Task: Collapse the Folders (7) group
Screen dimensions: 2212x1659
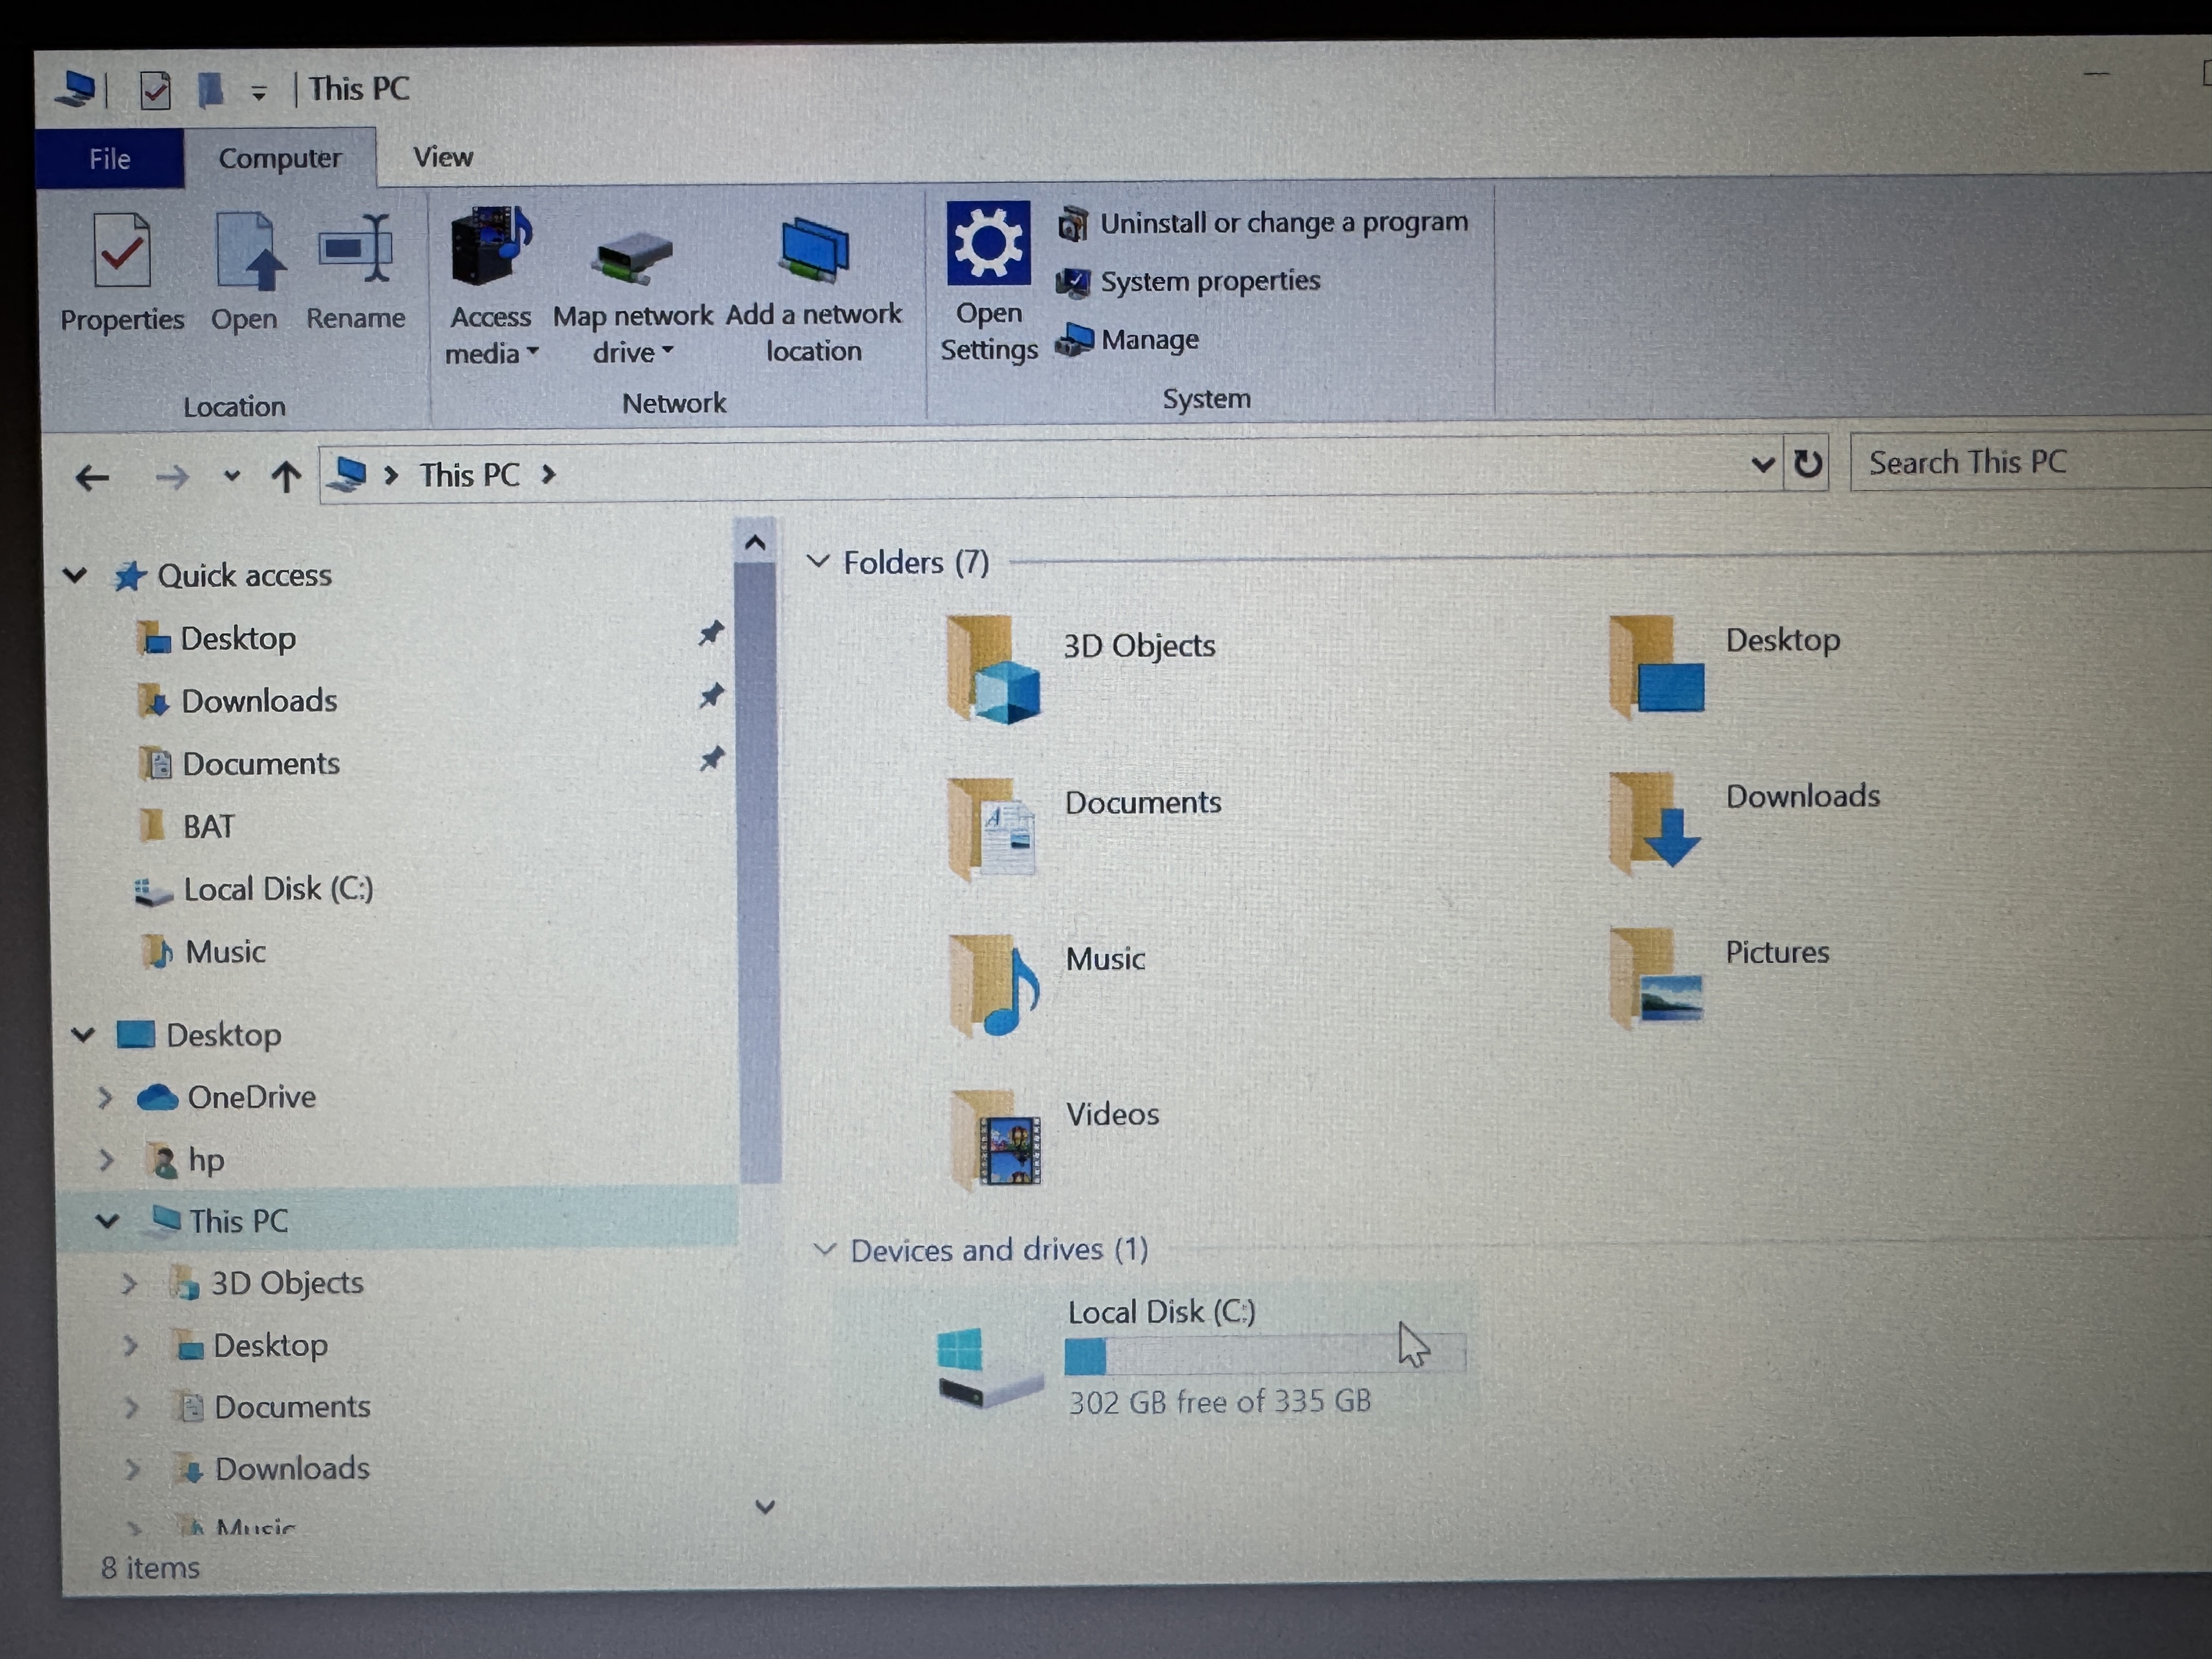Action: 817,561
